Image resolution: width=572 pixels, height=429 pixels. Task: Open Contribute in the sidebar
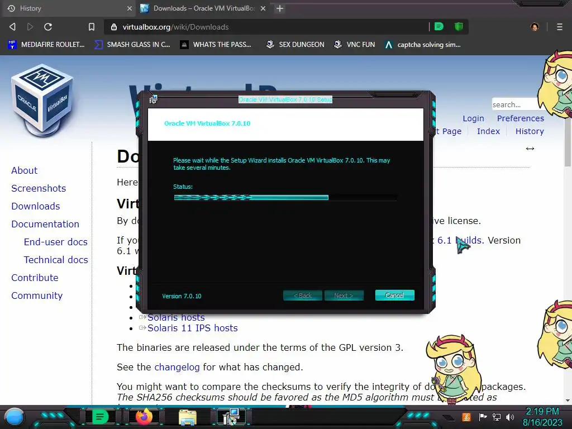[x=35, y=278]
